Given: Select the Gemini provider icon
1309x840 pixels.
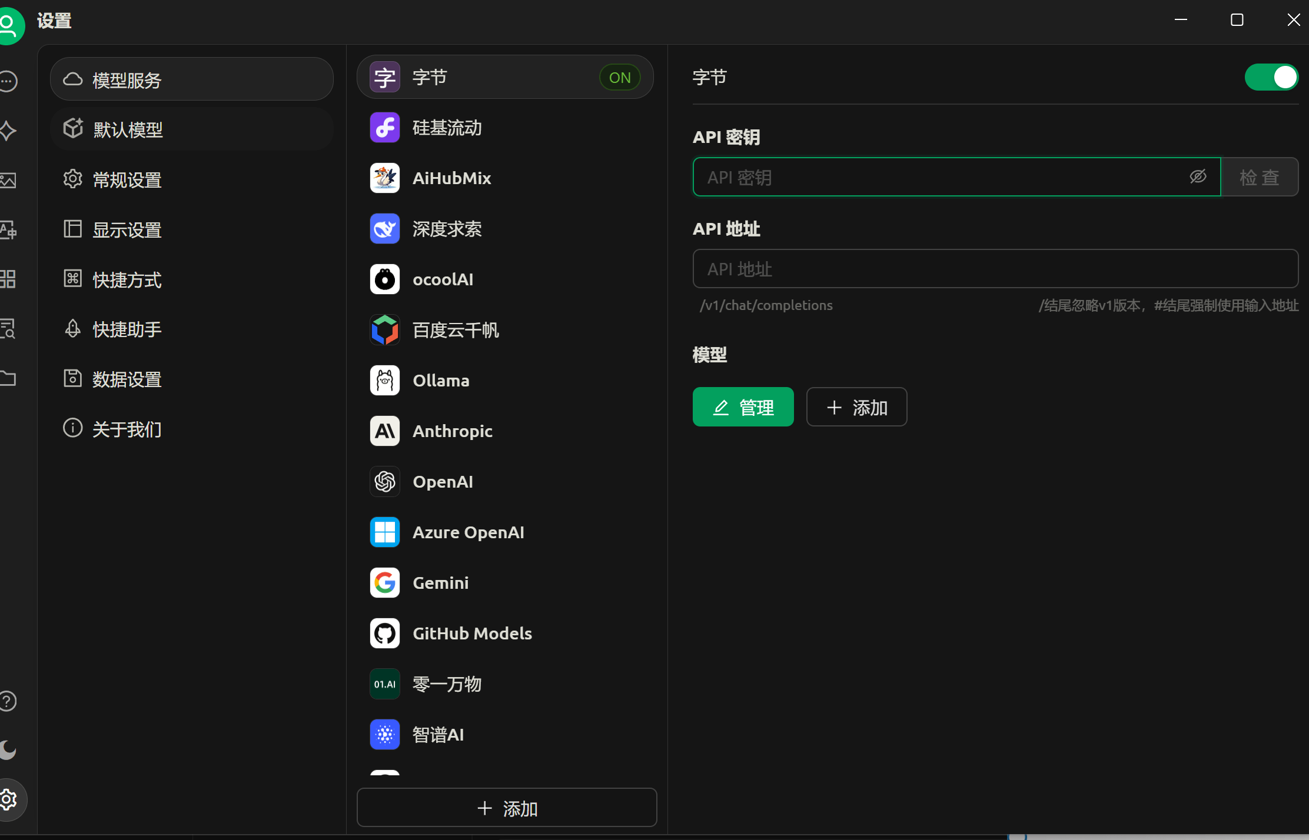Looking at the screenshot, I should click(x=385, y=583).
